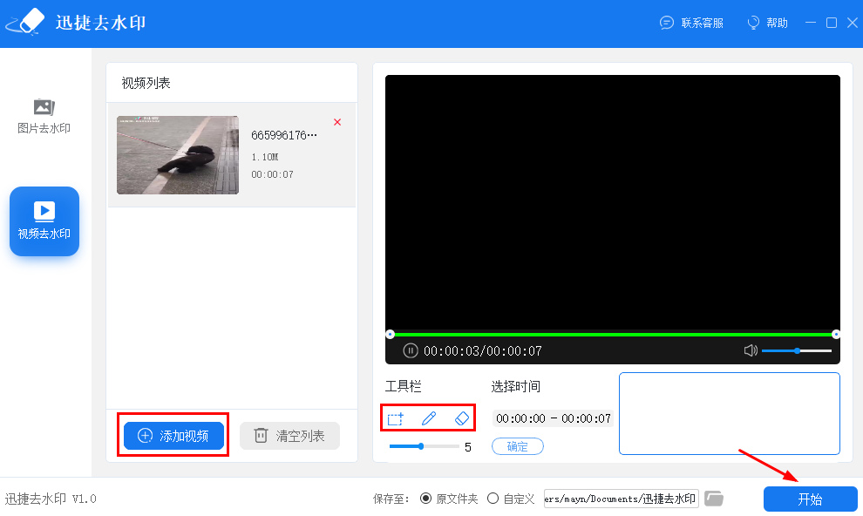The image size is (863, 516).
Task: Minimize the application window
Action: tap(810, 23)
